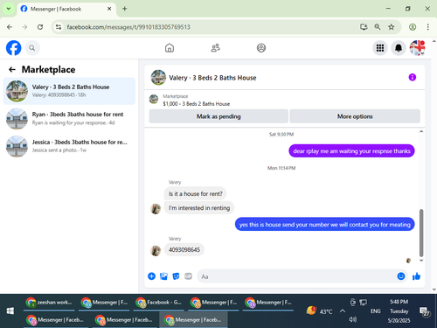437x328 pixels.
Task: Click Valery's avatar next to phone number
Action: (156, 250)
